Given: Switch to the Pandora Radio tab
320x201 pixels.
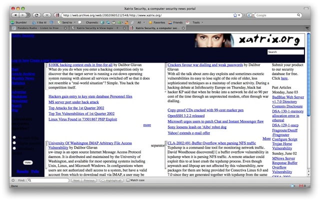Looking at the screenshot, I should tap(38, 28).
